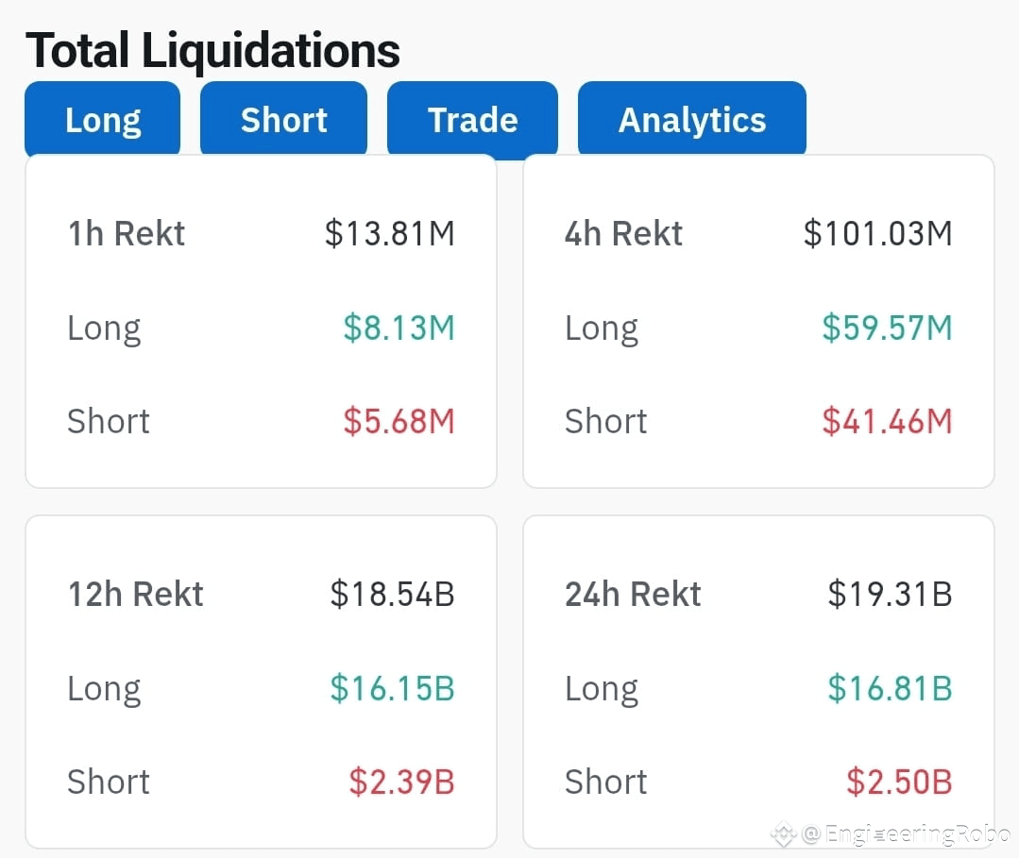Click the Binance logo watermark icon
The height and width of the screenshot is (858, 1019).
click(x=784, y=834)
